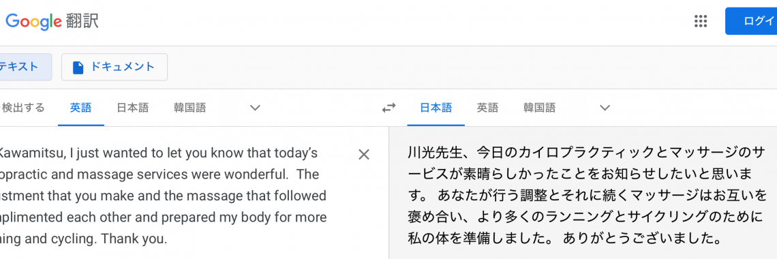Viewport: 777px width, 259px height.
Task: Swap languages with the arrows icon
Action: (389, 108)
